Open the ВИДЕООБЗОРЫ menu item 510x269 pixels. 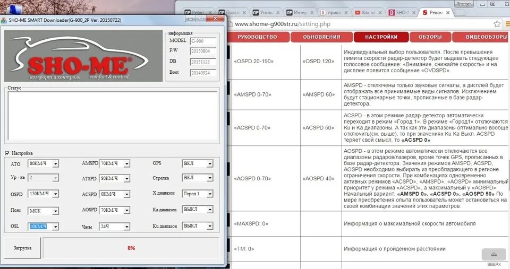(481, 37)
